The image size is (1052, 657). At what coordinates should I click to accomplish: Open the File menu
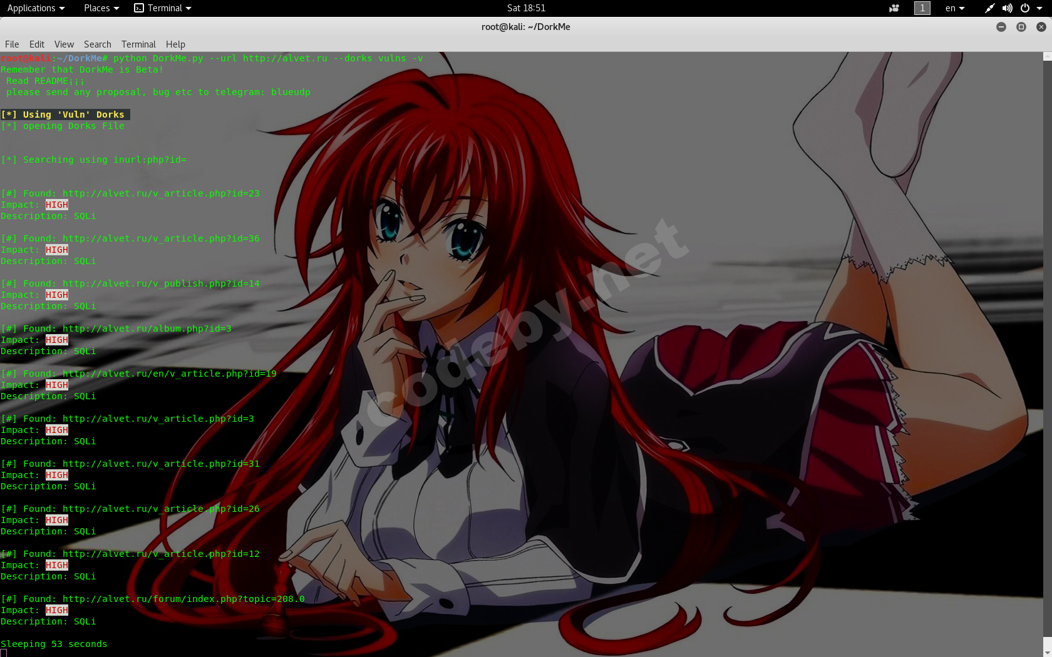pos(12,44)
